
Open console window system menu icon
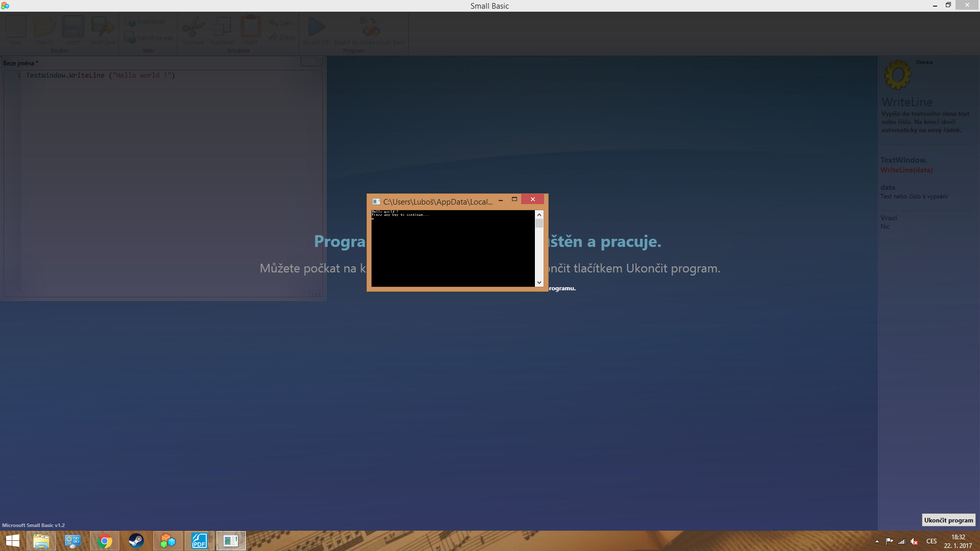376,202
